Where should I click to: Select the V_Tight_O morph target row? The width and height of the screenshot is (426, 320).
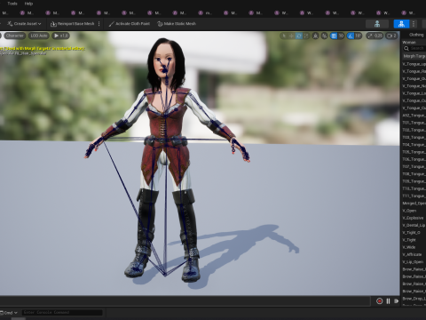414,233
